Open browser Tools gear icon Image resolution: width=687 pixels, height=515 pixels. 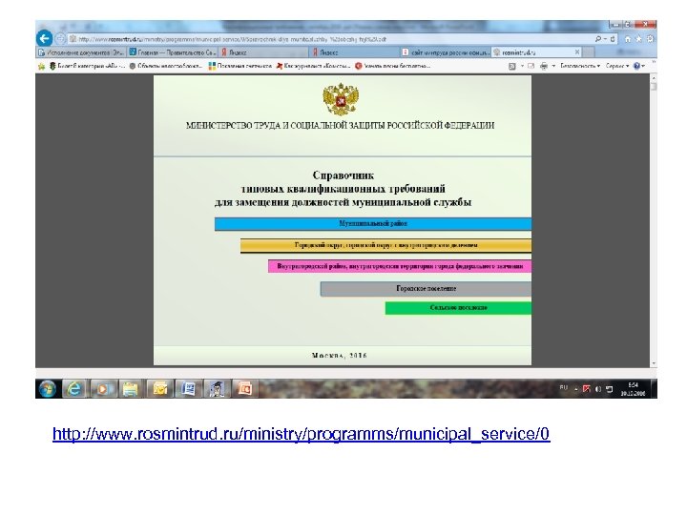(650, 39)
